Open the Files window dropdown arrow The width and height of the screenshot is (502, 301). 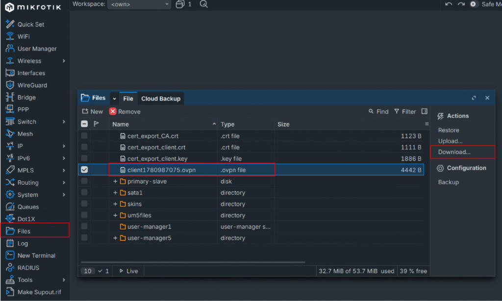[x=114, y=99]
